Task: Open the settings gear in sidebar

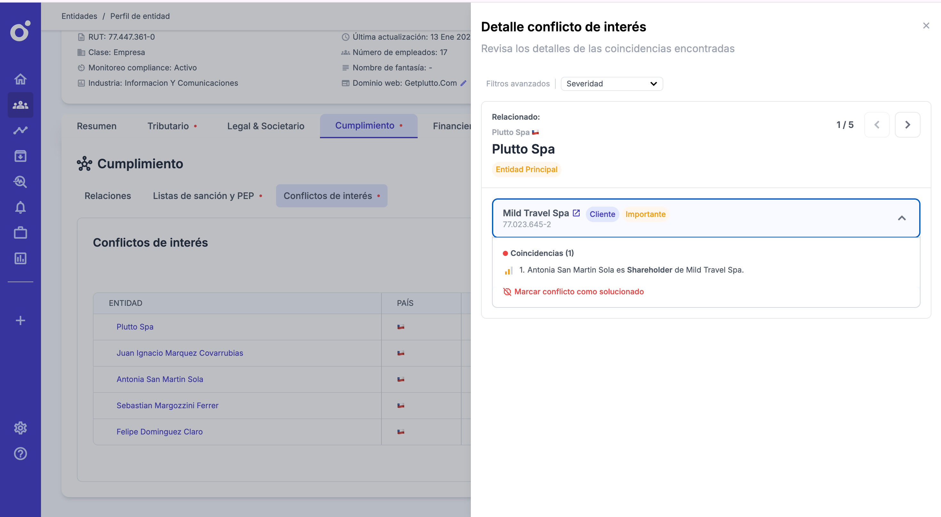Action: pyautogui.click(x=20, y=428)
